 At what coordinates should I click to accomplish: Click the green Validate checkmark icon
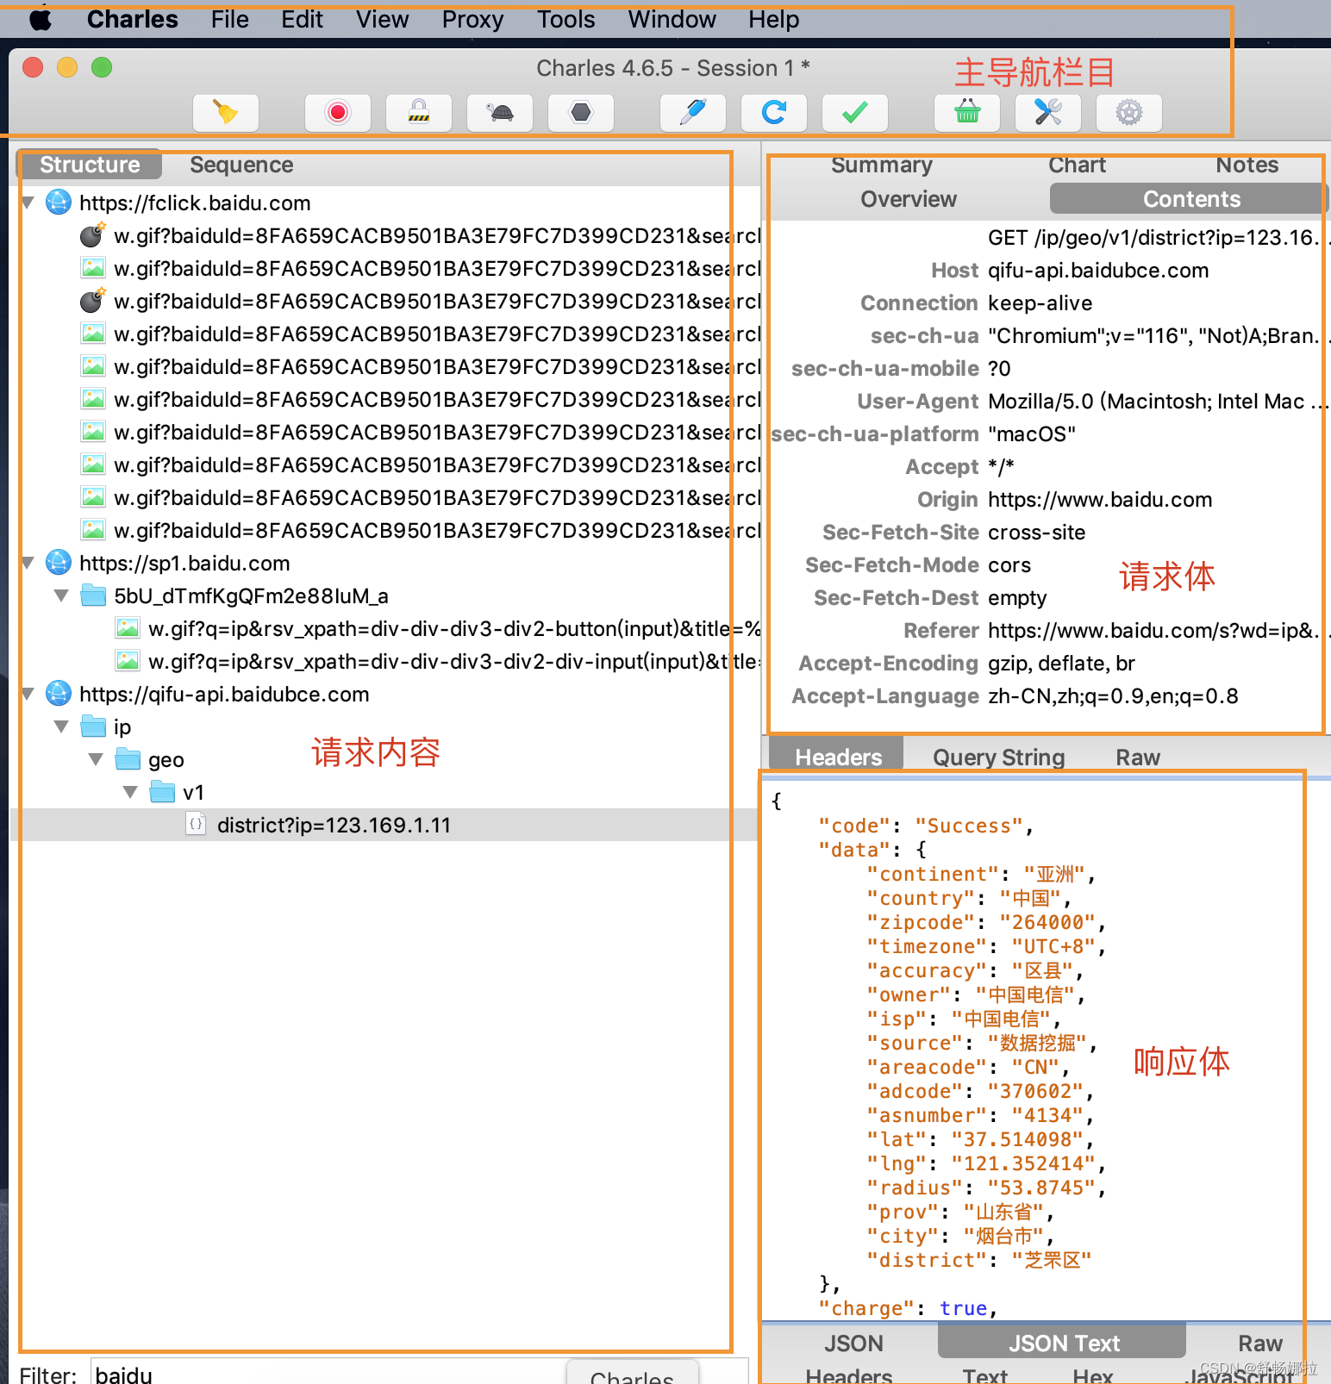[855, 113]
